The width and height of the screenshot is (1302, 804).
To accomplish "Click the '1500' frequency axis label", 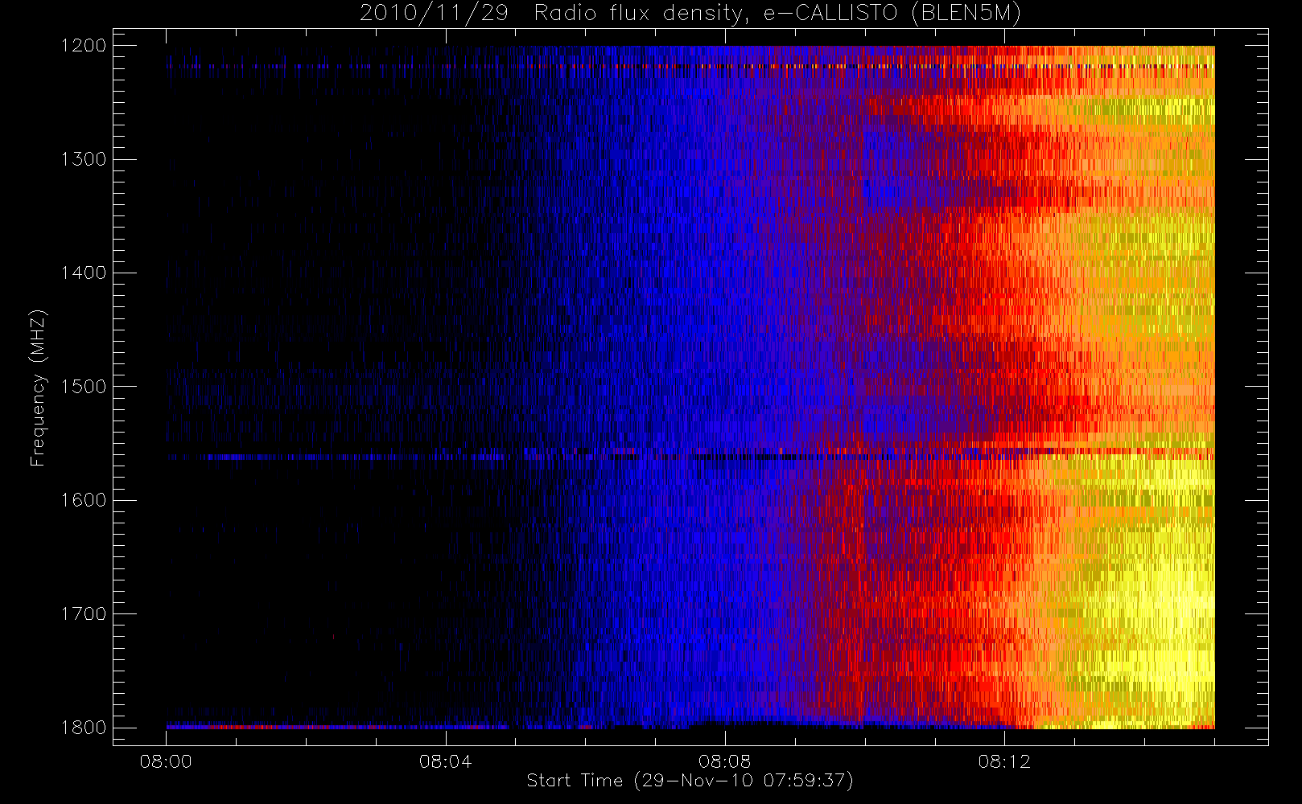I will (84, 387).
